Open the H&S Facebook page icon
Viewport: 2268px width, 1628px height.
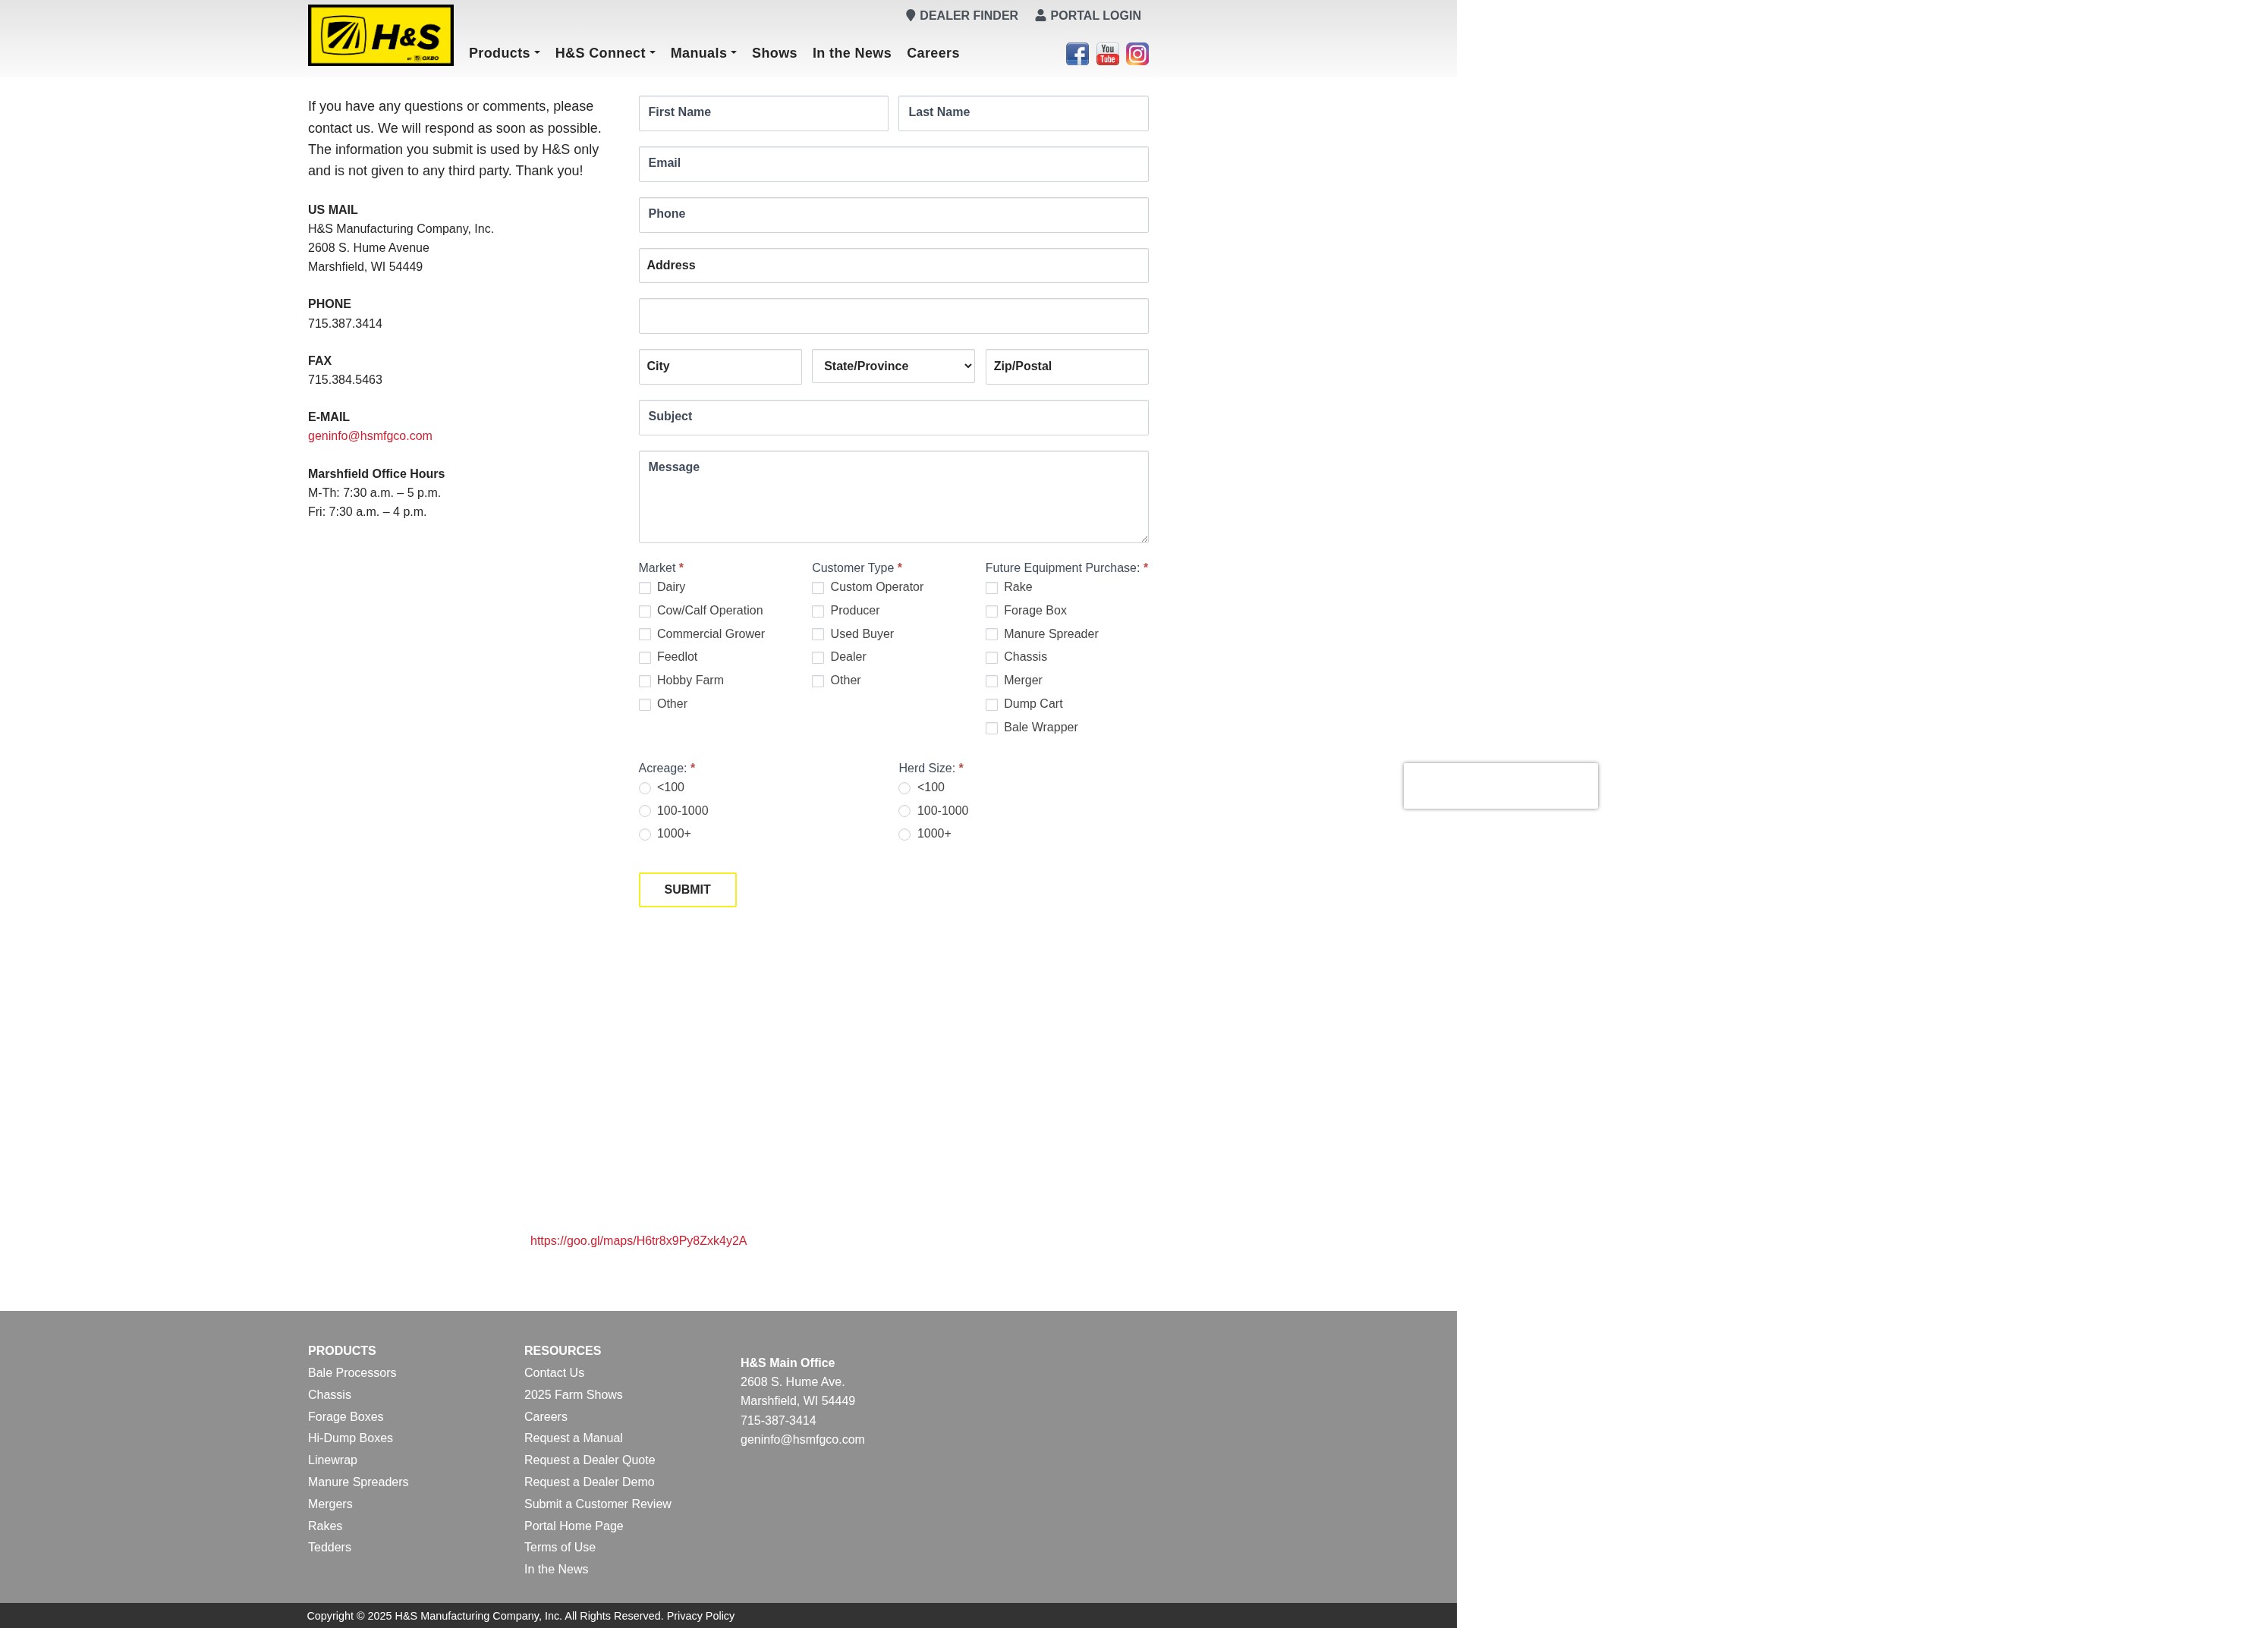[1077, 54]
